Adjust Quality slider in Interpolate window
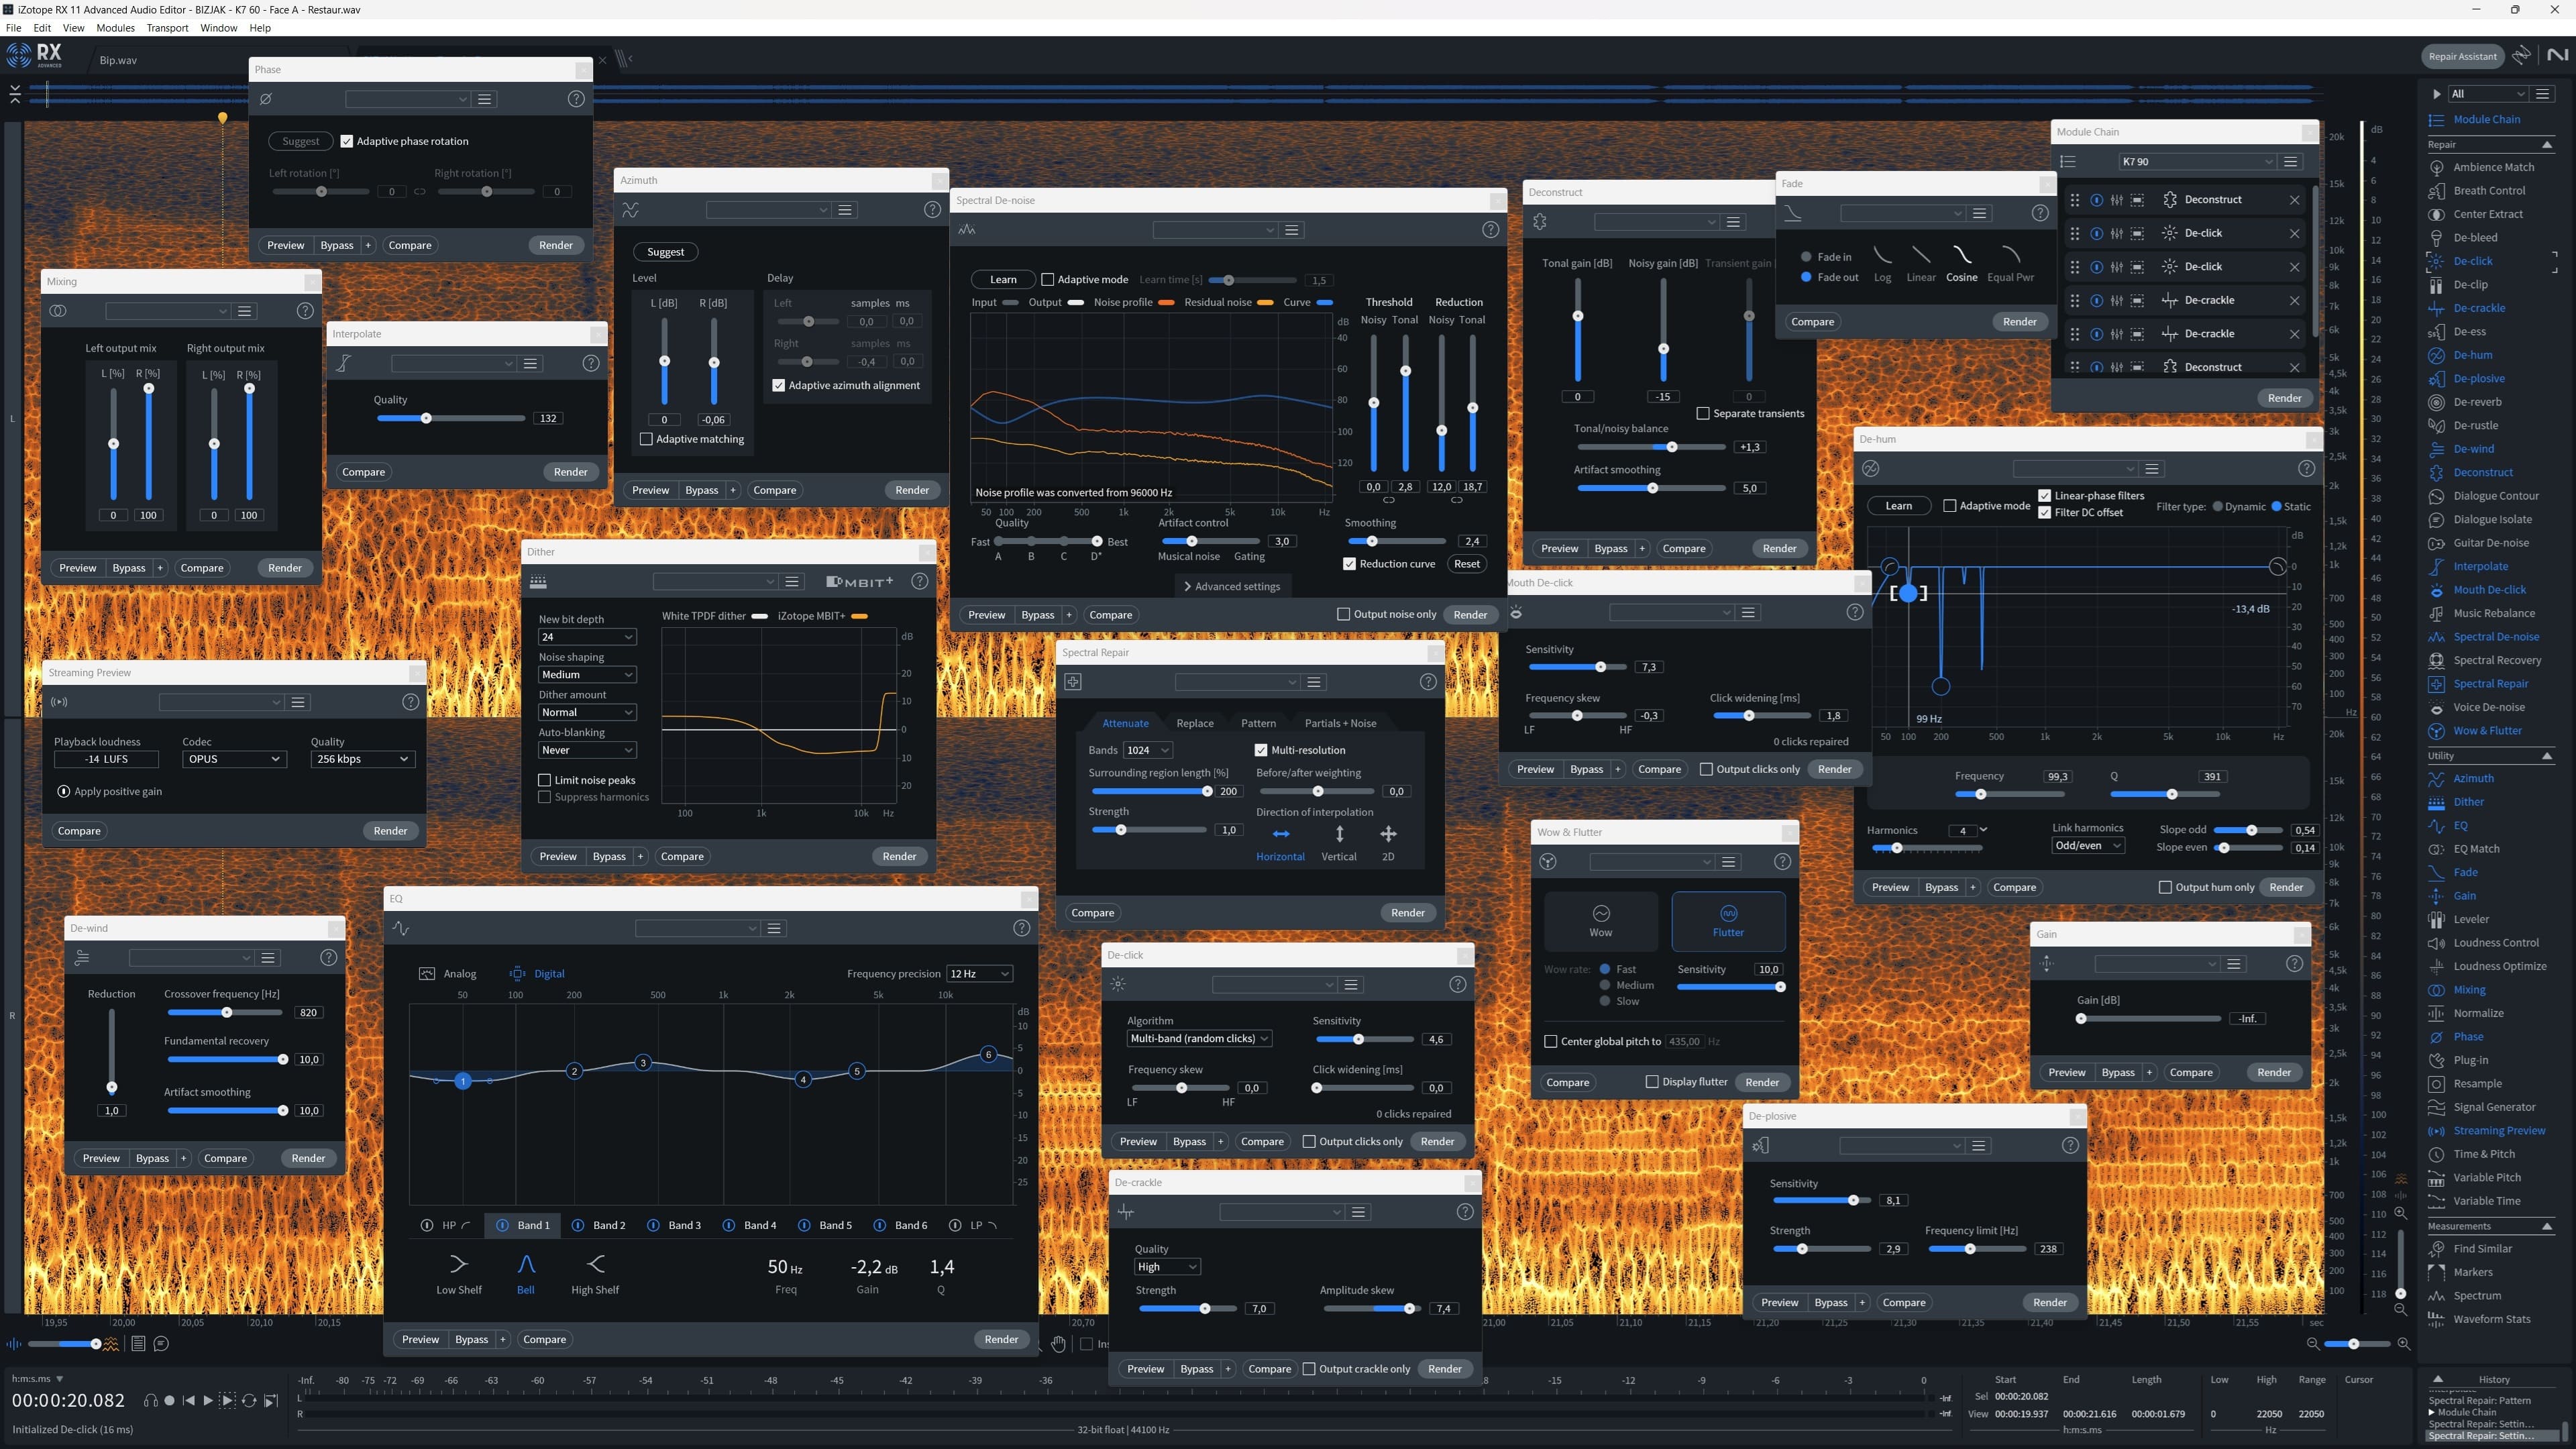Image resolution: width=2576 pixels, height=1449 pixels. click(x=451, y=418)
